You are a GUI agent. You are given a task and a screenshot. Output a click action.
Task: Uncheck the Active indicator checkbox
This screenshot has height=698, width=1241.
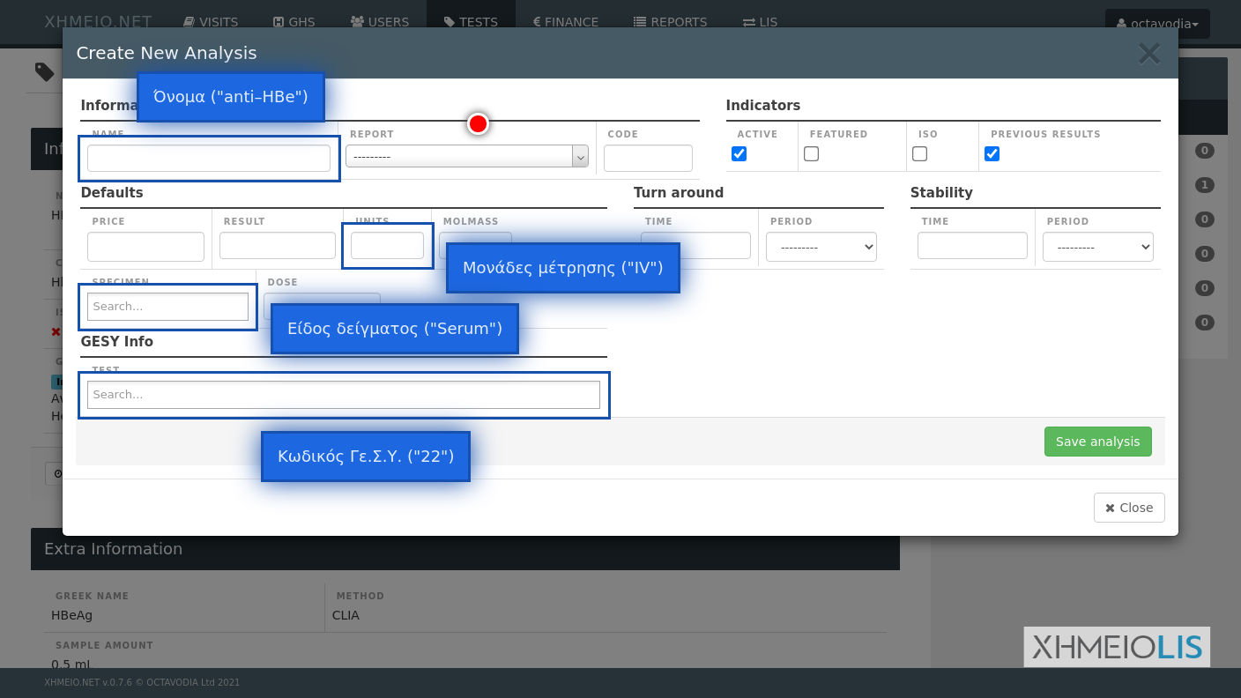[739, 154]
